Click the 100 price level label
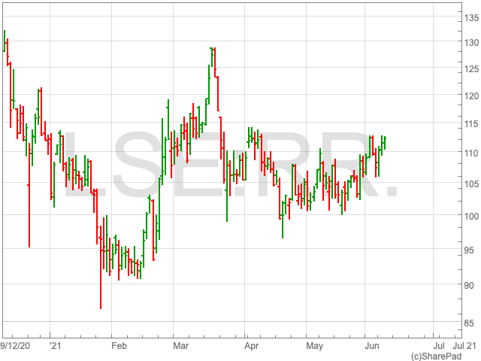The image size is (481, 361). pyautogui.click(x=470, y=217)
